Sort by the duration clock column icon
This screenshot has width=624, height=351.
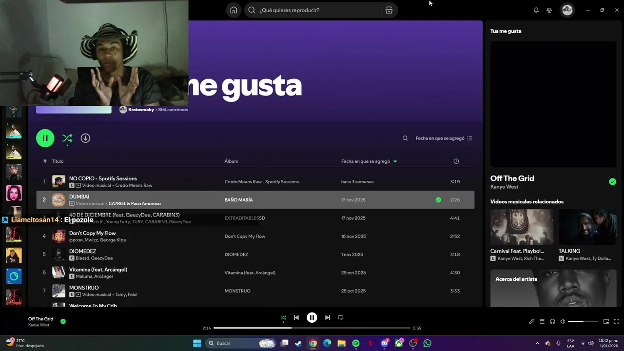[456, 161]
